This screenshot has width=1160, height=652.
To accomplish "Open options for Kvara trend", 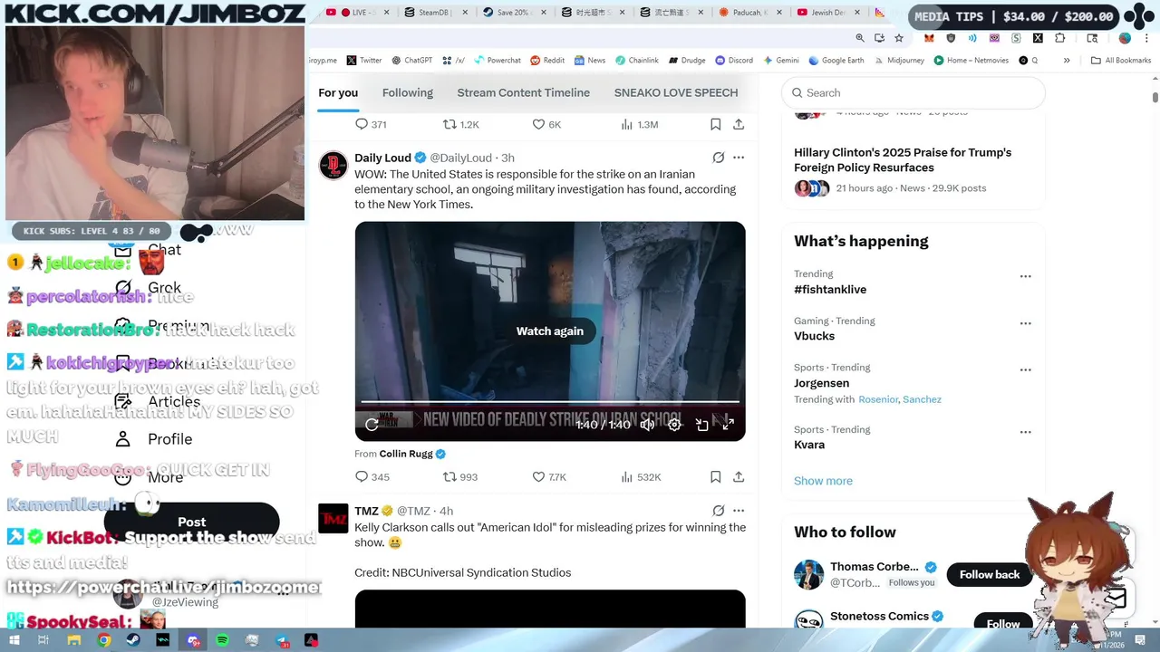I will pyautogui.click(x=1026, y=432).
